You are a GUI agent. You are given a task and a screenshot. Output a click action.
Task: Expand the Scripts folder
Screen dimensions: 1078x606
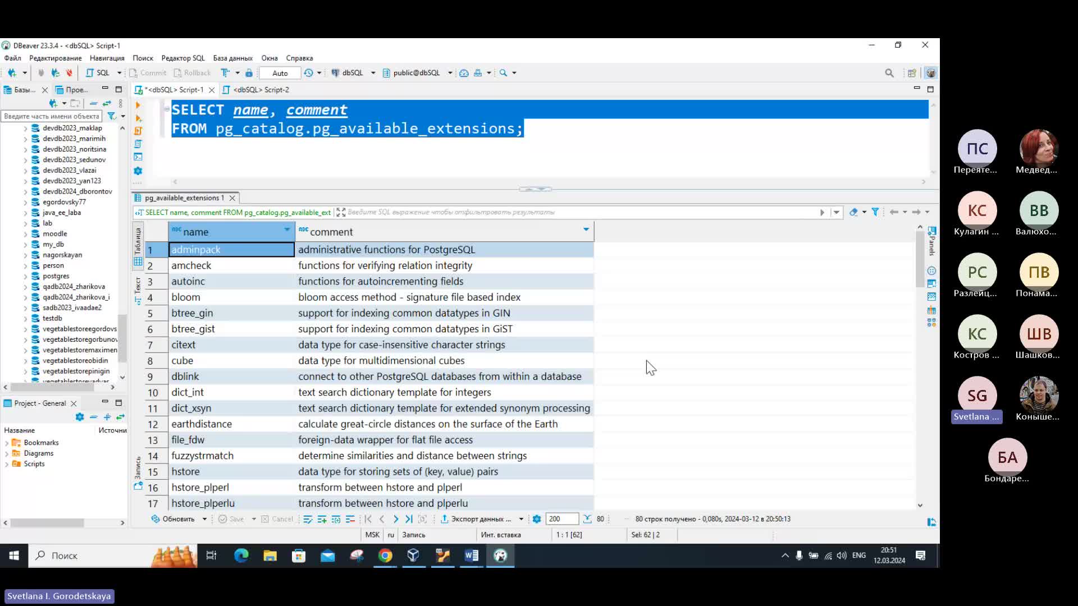tap(6, 464)
